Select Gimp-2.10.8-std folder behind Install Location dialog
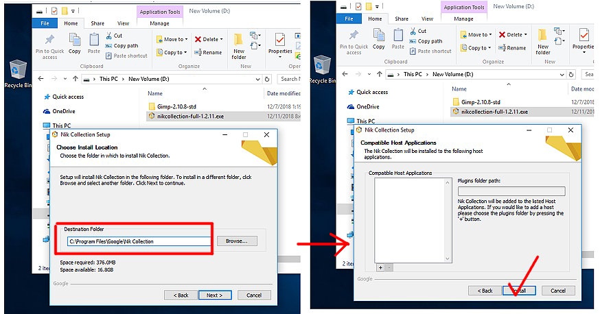600x314 pixels. 172,106
